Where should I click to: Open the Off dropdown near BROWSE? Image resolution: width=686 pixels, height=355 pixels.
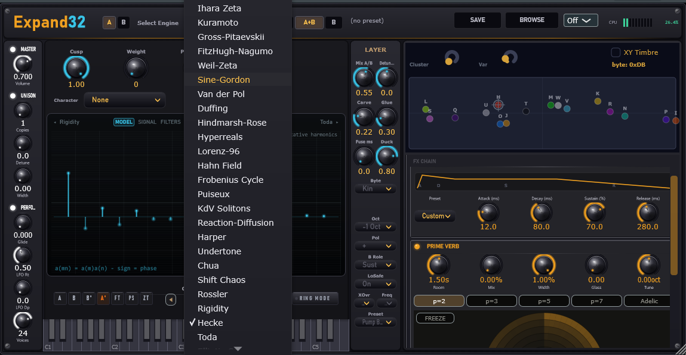coord(580,20)
